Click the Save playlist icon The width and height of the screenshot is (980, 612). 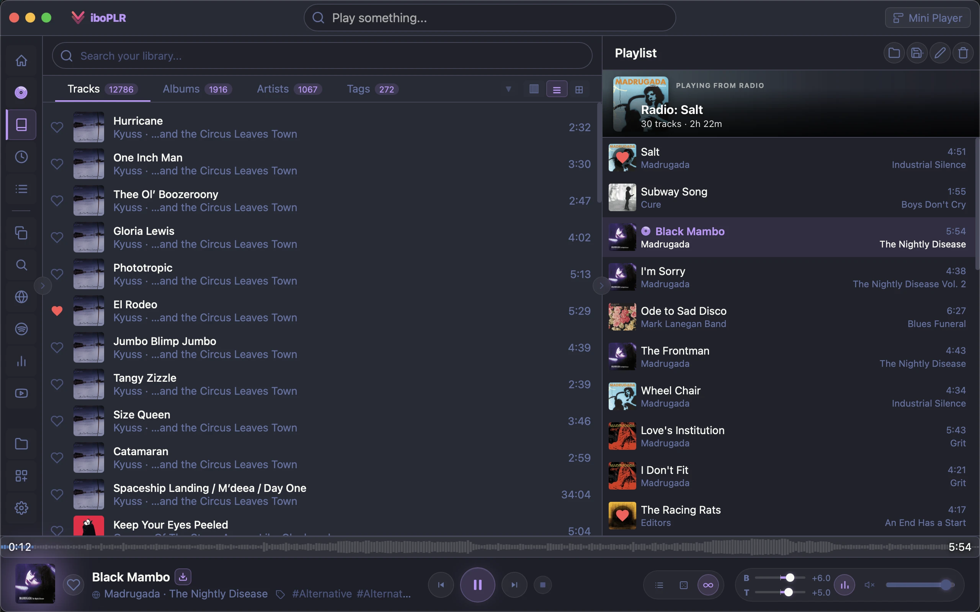coord(917,53)
